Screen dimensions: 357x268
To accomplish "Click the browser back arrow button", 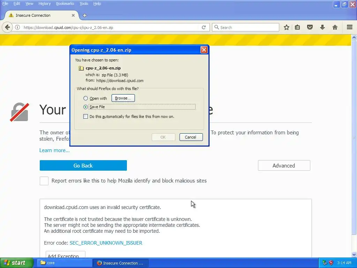I will coord(7,28).
